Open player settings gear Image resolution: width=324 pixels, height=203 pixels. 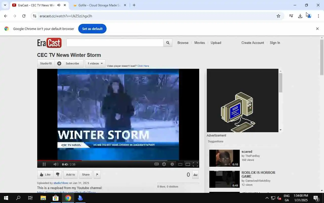coord(164,164)
